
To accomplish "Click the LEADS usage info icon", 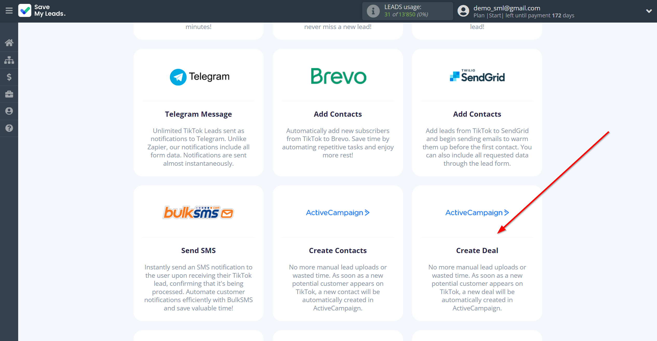I will pyautogui.click(x=373, y=11).
